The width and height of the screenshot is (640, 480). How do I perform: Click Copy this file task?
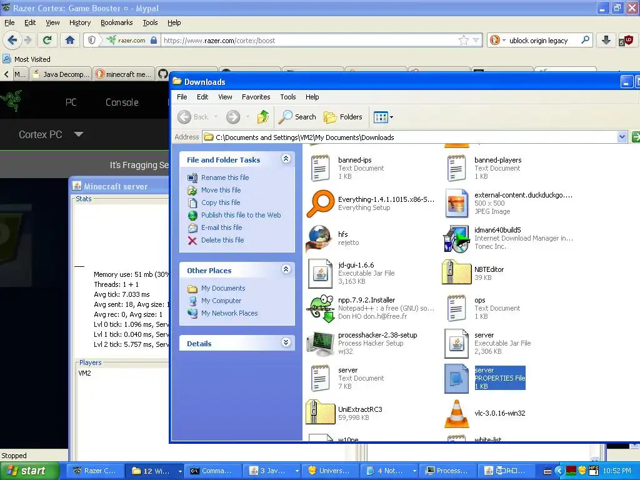221,202
